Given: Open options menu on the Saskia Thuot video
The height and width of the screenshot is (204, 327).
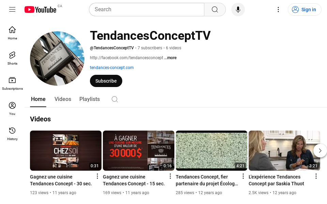Looking at the screenshot, I should point(316,176).
